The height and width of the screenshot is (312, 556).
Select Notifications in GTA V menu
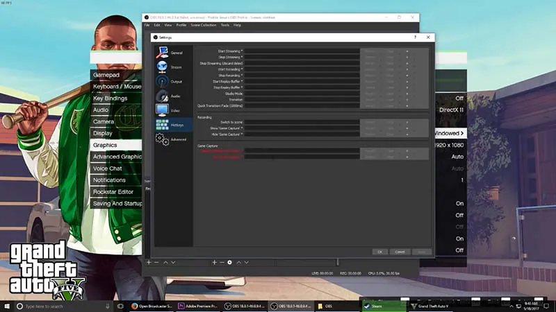pyautogui.click(x=116, y=180)
